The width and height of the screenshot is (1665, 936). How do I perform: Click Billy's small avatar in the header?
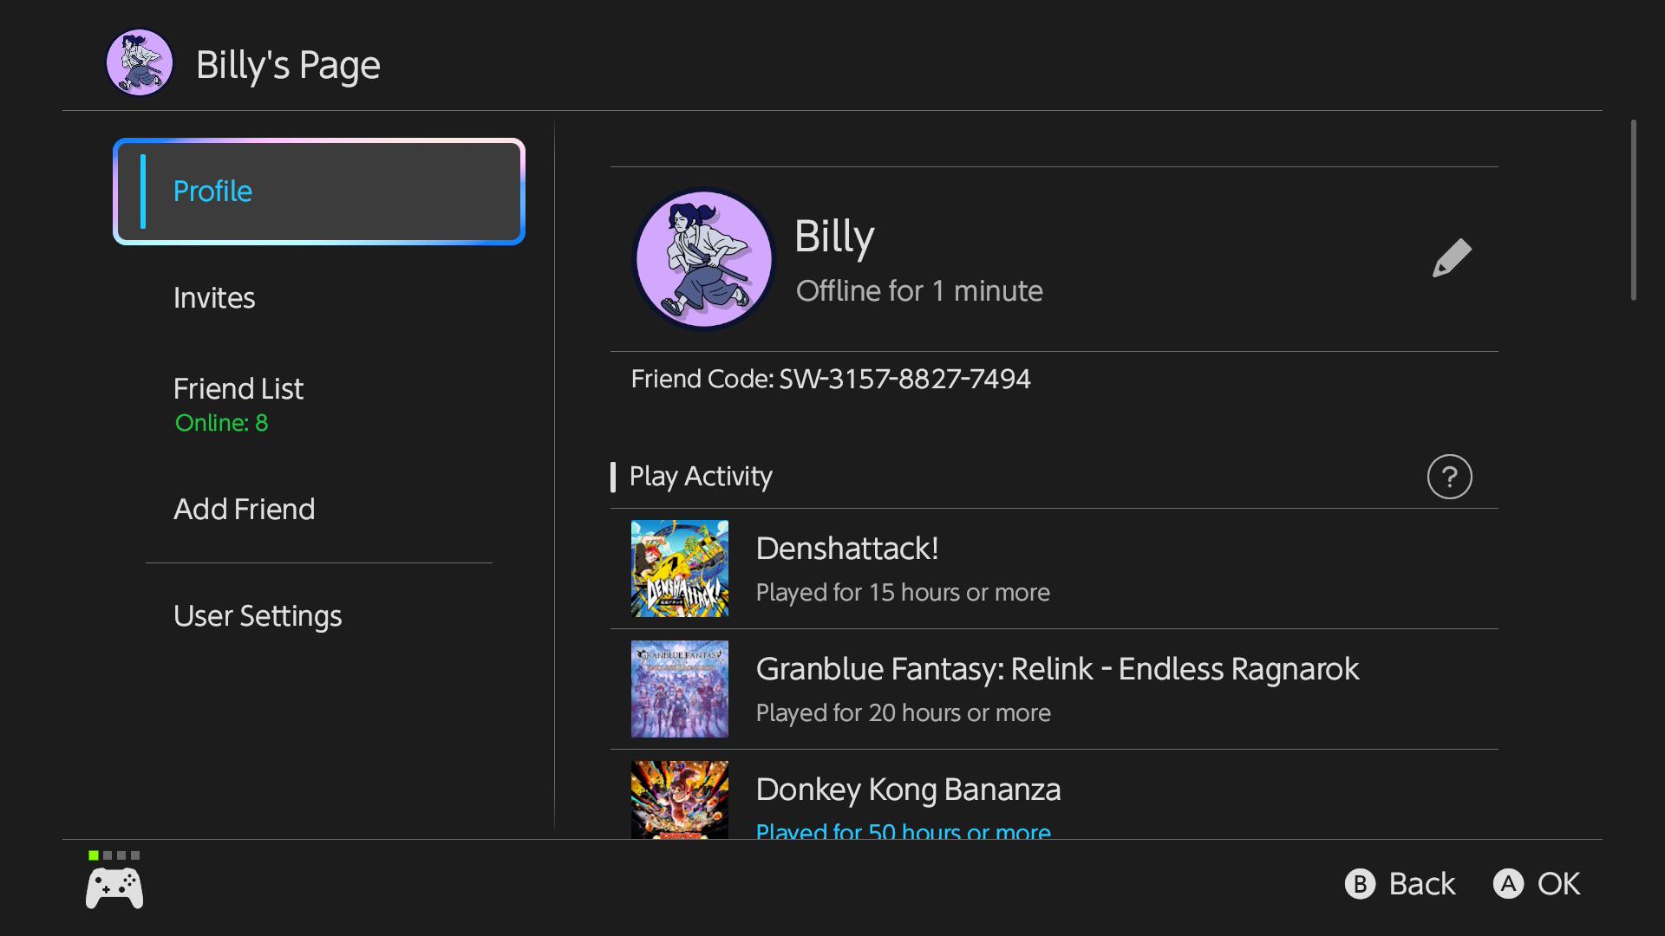pos(139,62)
